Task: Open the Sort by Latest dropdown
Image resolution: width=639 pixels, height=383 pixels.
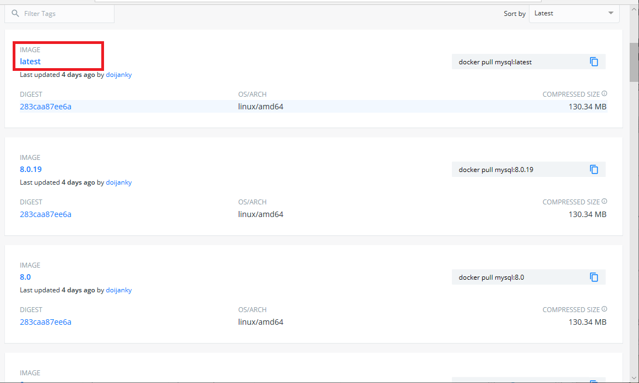Action: [574, 13]
